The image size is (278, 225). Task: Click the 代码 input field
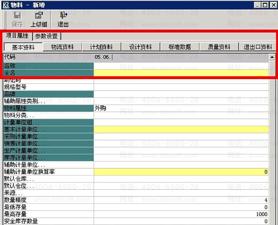[x=181, y=57]
